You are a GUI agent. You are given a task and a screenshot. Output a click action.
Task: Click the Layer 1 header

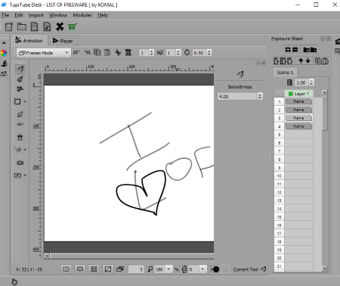click(x=299, y=94)
